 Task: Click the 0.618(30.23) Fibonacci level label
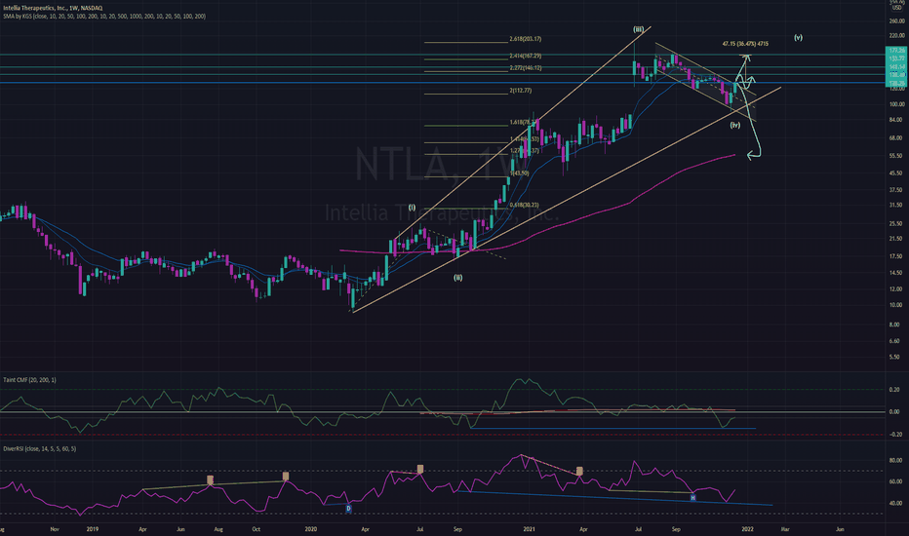coord(524,205)
